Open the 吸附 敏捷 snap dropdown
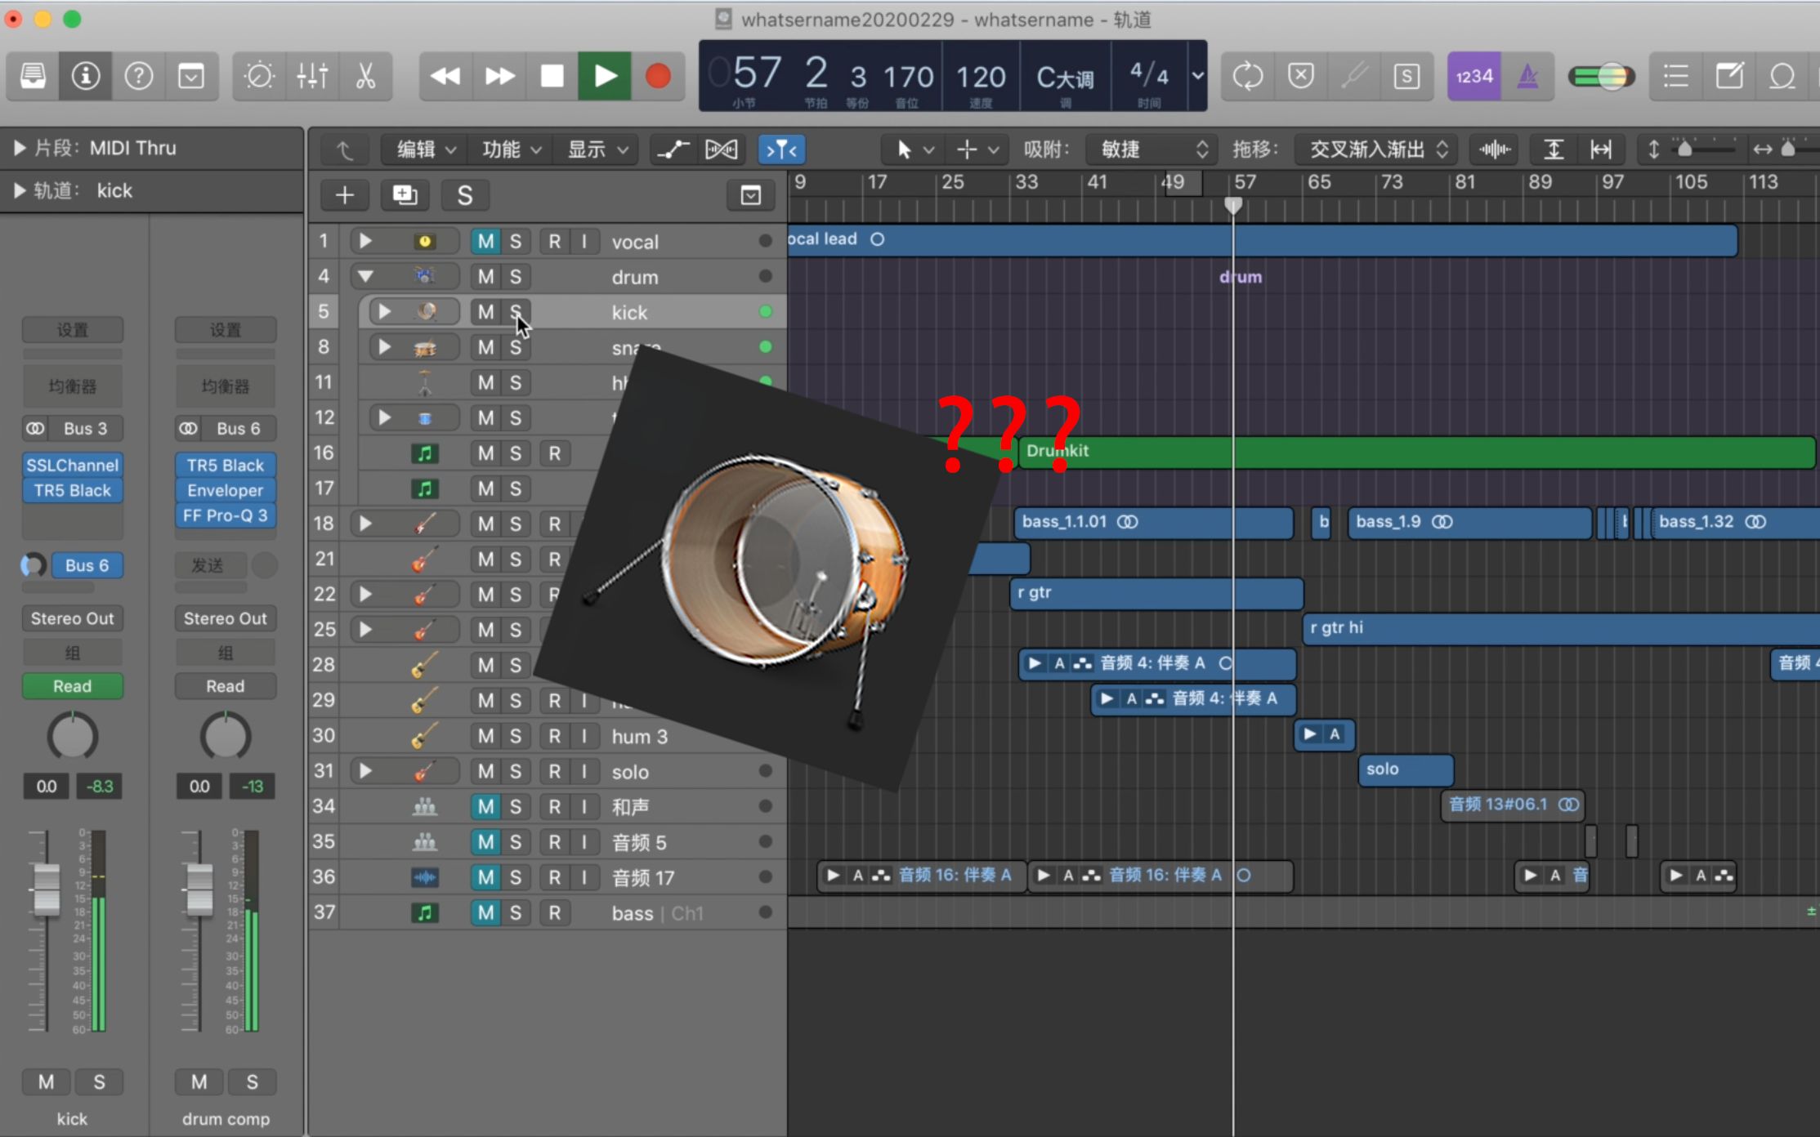 [1152, 149]
